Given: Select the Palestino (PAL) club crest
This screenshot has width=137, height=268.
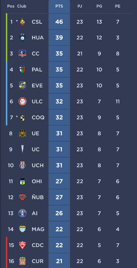Looking at the screenshot, I should 22,69.
